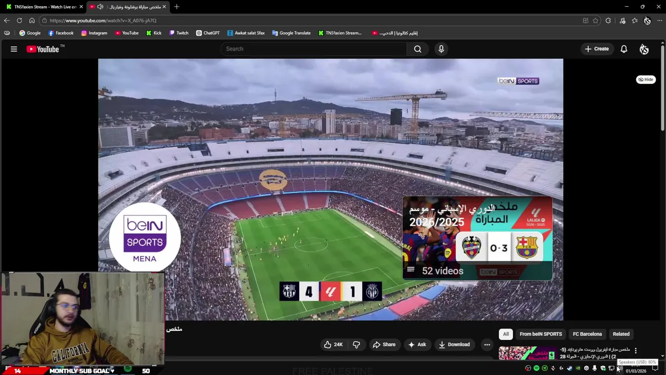Reload the current page
The height and width of the screenshot is (375, 666).
pyautogui.click(x=19, y=20)
